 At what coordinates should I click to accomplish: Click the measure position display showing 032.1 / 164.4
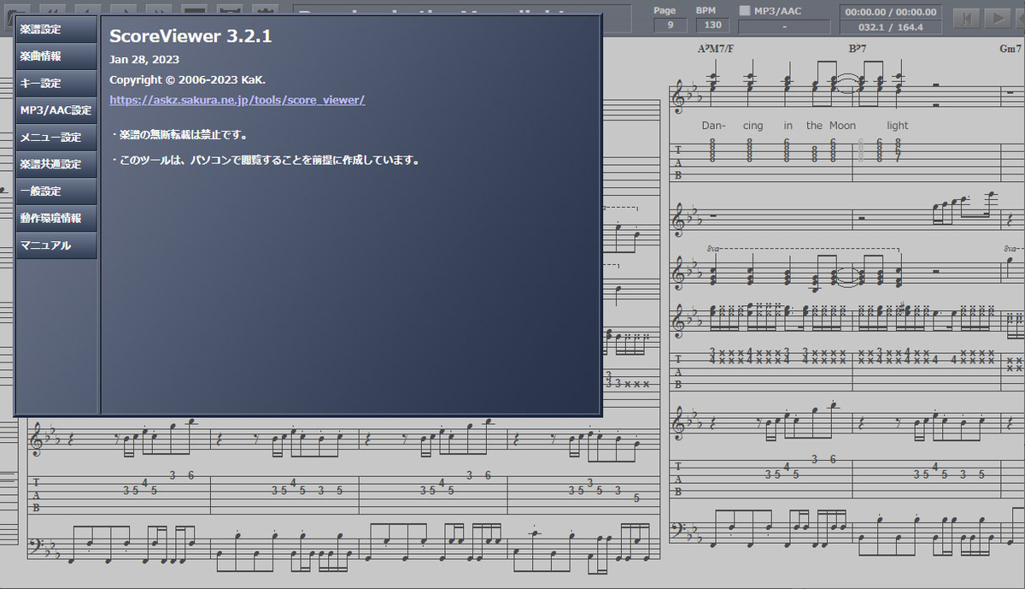[x=891, y=26]
